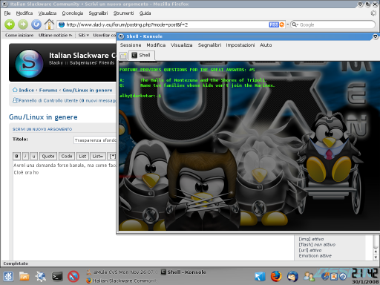Screen dimensions: 380x285
Task: Click the Firefox Back arrow button
Action: [x=10, y=24]
